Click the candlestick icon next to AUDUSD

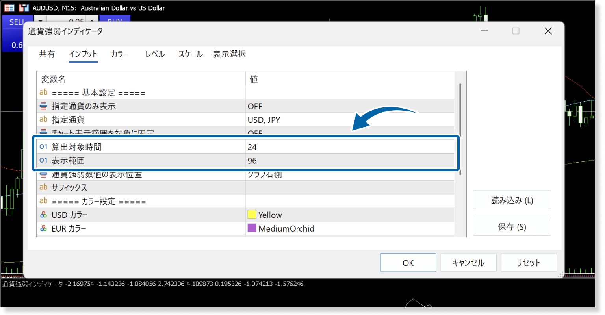click(x=24, y=8)
